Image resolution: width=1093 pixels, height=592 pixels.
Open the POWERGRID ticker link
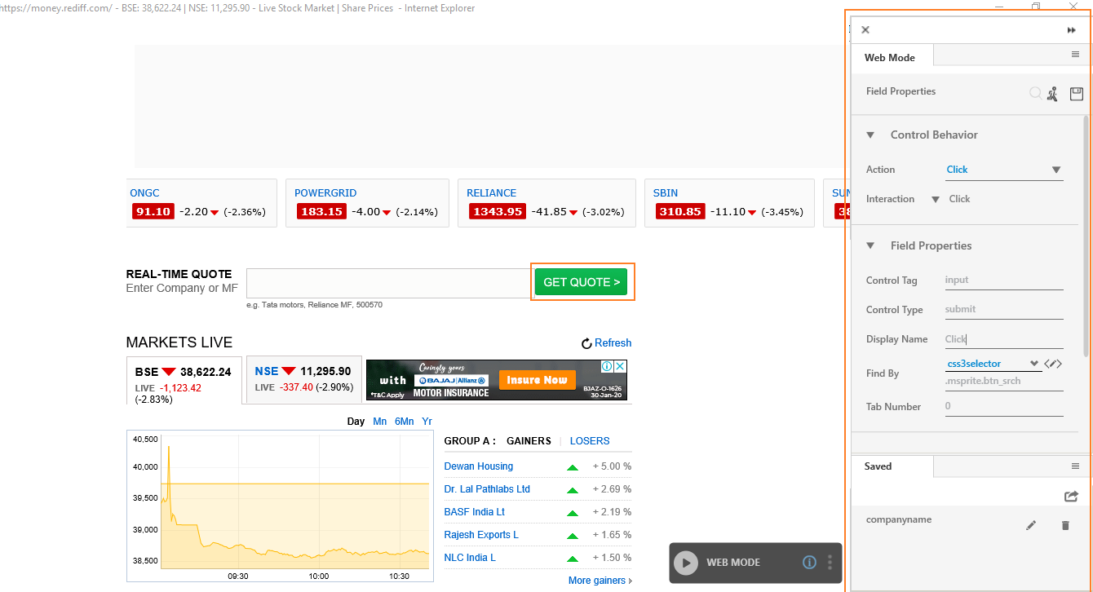tap(325, 193)
